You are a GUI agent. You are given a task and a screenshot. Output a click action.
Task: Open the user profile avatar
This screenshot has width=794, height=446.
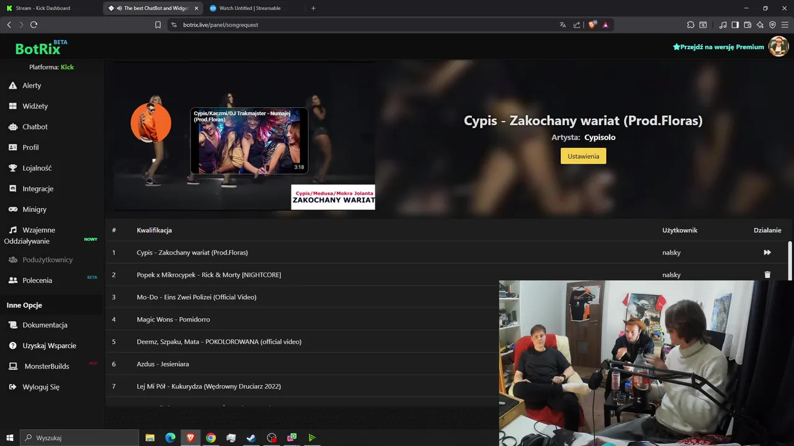point(778,46)
